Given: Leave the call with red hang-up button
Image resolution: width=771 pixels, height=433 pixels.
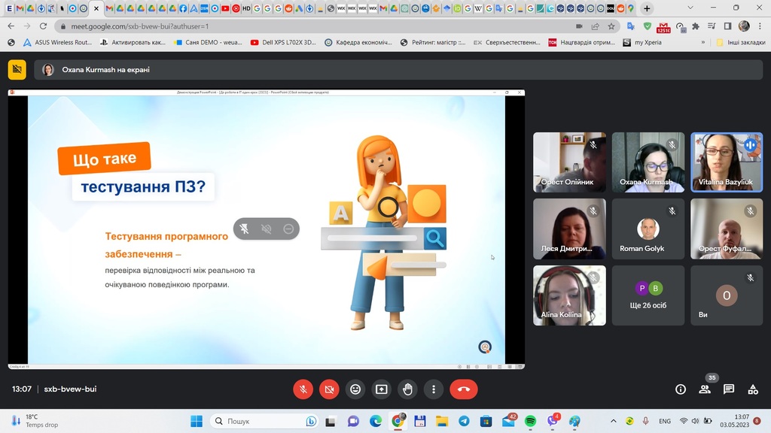Looking at the screenshot, I should 464,389.
